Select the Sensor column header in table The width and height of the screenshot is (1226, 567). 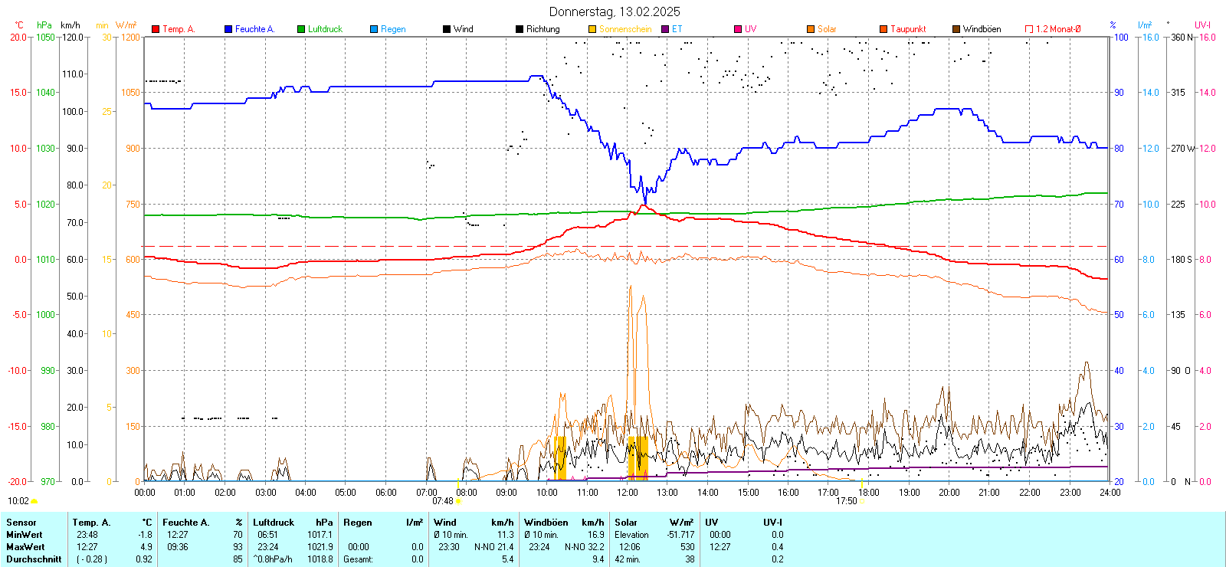[21, 523]
